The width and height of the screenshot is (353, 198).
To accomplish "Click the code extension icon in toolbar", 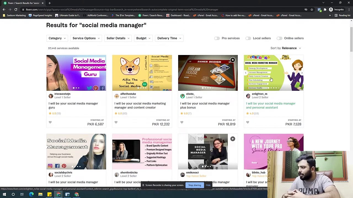I will 319,10.
